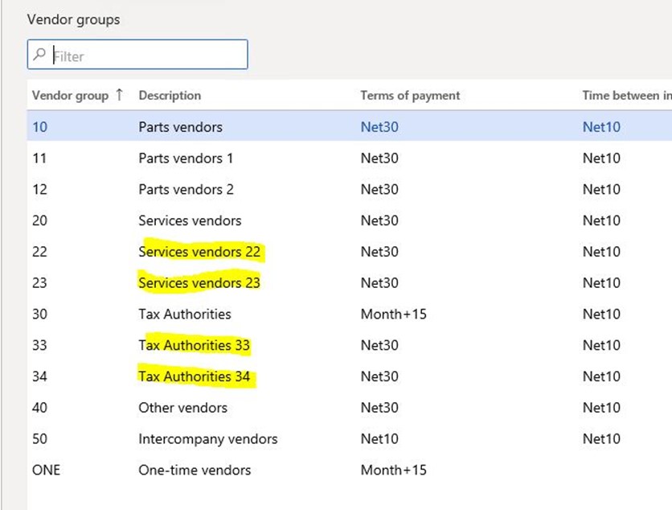672x510 pixels.
Task: Select Month+15 terms for Tax Authorities
Action: [x=393, y=315]
